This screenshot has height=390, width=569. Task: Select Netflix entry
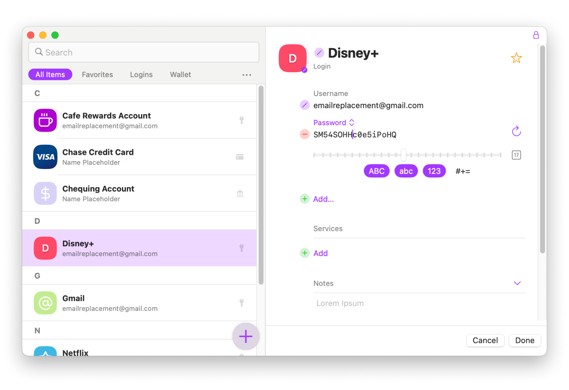click(x=139, y=348)
